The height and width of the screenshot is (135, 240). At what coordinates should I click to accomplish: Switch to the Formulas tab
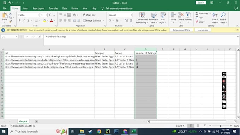[53, 8]
